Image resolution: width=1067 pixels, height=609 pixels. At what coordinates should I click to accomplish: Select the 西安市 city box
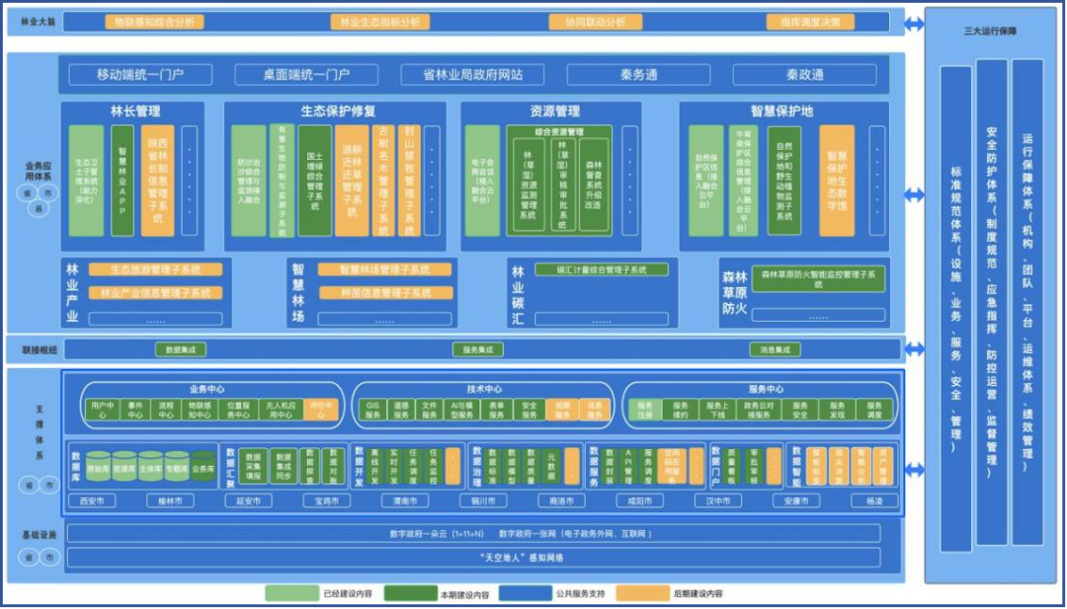[x=93, y=501]
